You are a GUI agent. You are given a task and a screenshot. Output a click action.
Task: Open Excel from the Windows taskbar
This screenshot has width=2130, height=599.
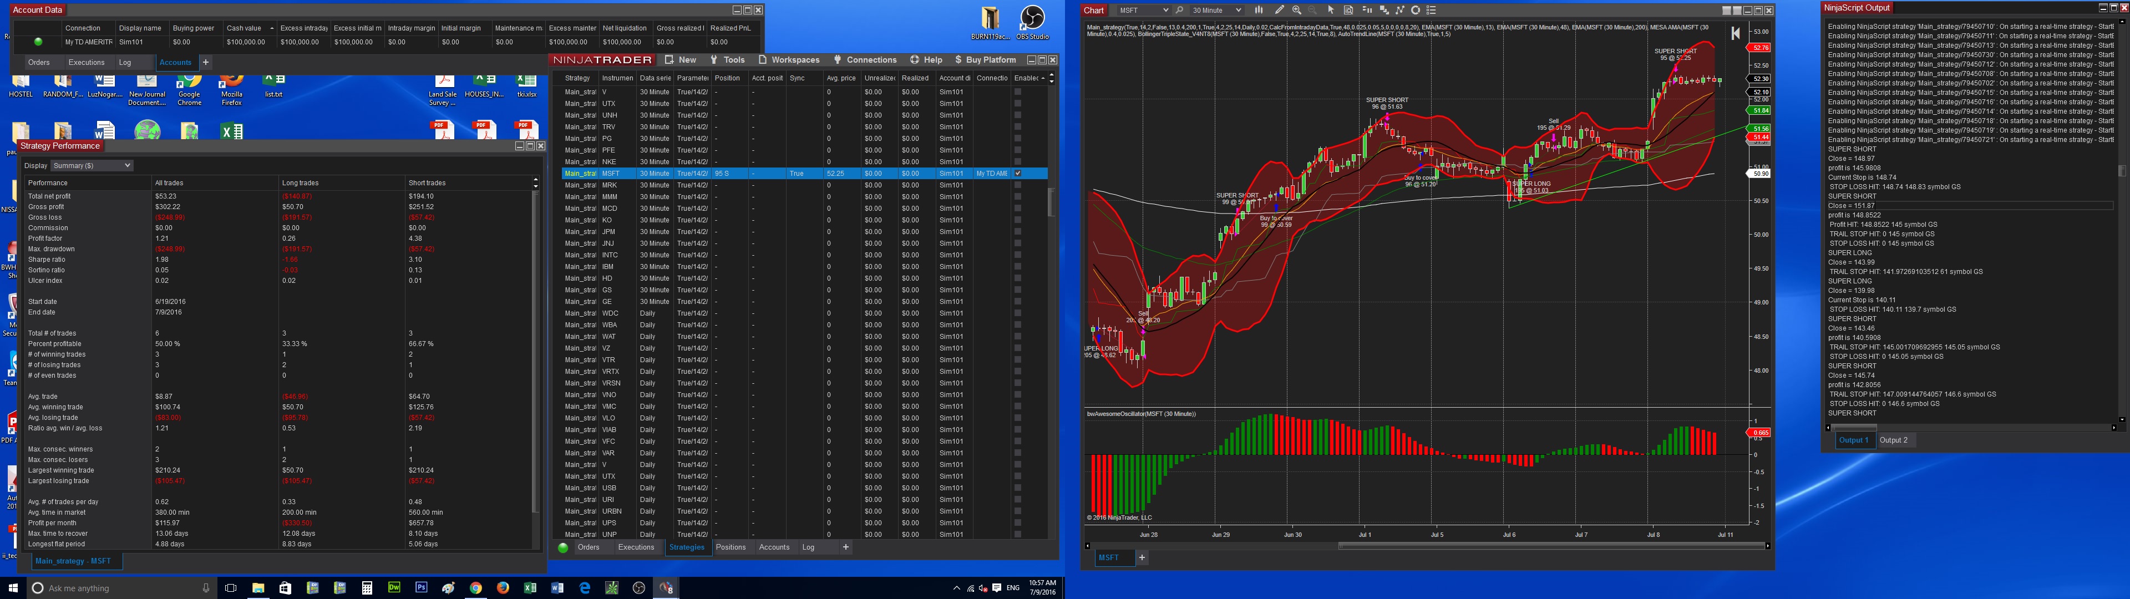coord(530,588)
